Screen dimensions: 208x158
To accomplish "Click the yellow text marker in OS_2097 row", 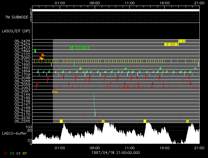I will point(55,92).
